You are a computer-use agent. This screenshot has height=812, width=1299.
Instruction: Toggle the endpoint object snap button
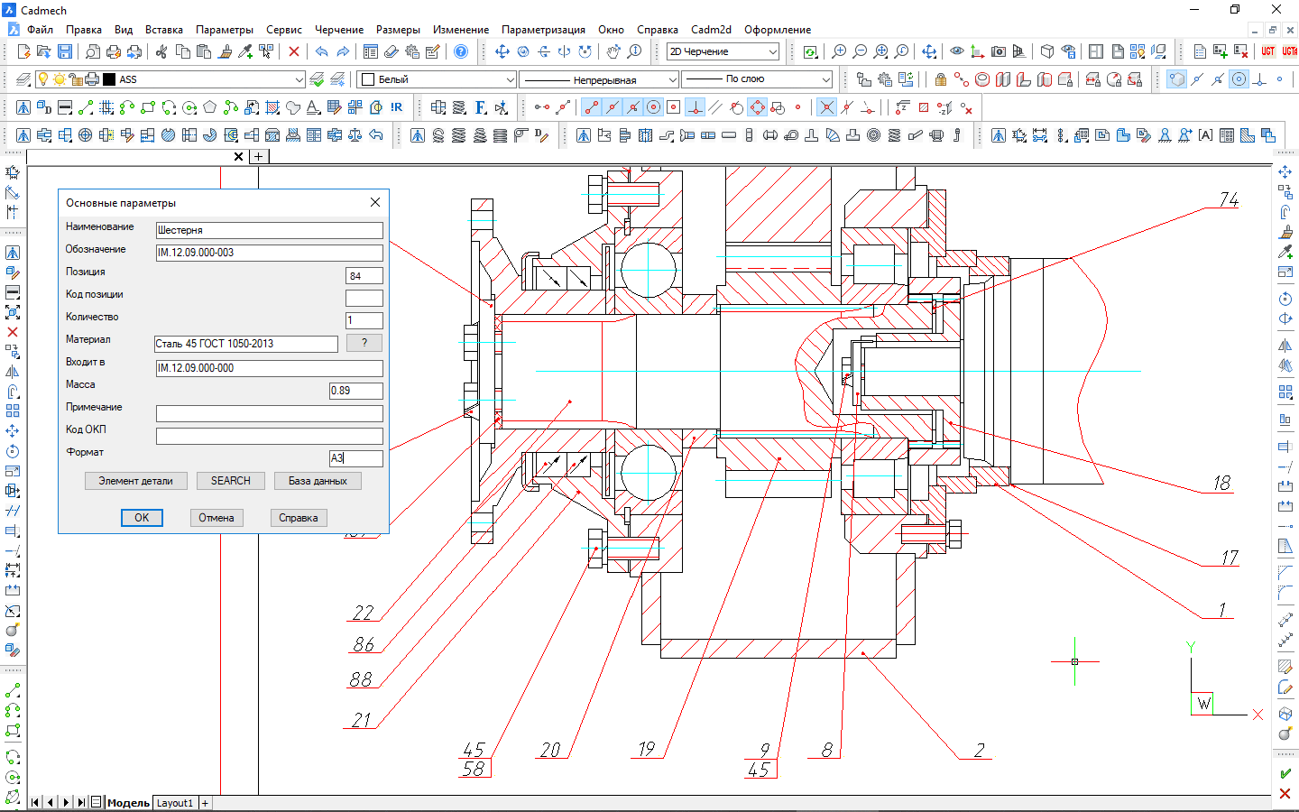click(x=591, y=107)
